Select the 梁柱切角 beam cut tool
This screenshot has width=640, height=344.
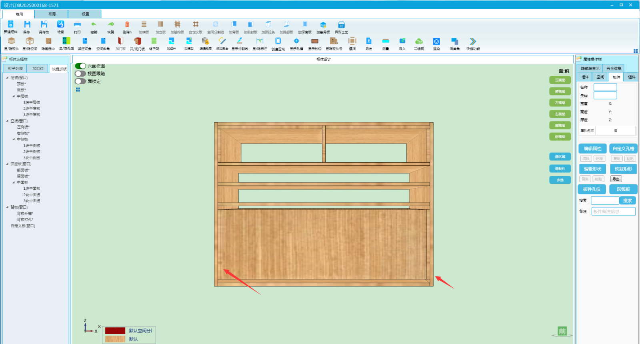coord(85,41)
